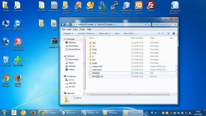Click the Explorer Forward navigation arrow
The height and width of the screenshot is (116, 206).
tap(67, 24)
